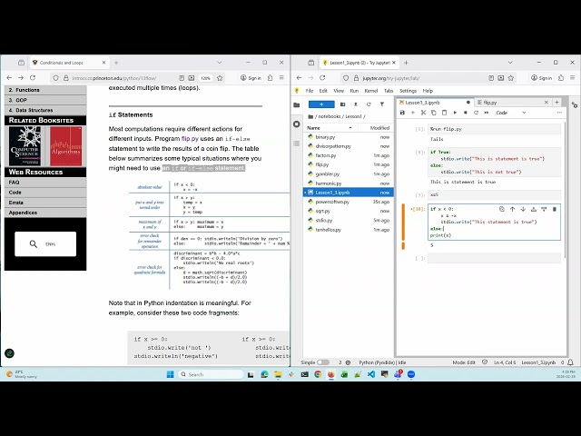Click the empty notebook cell at bottom

[x=494, y=258]
